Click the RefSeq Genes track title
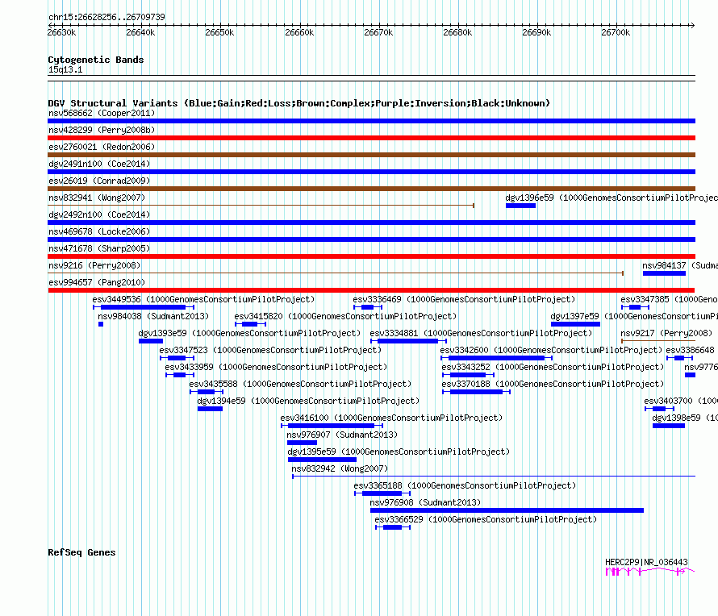Image resolution: width=718 pixels, height=616 pixels. [x=81, y=552]
